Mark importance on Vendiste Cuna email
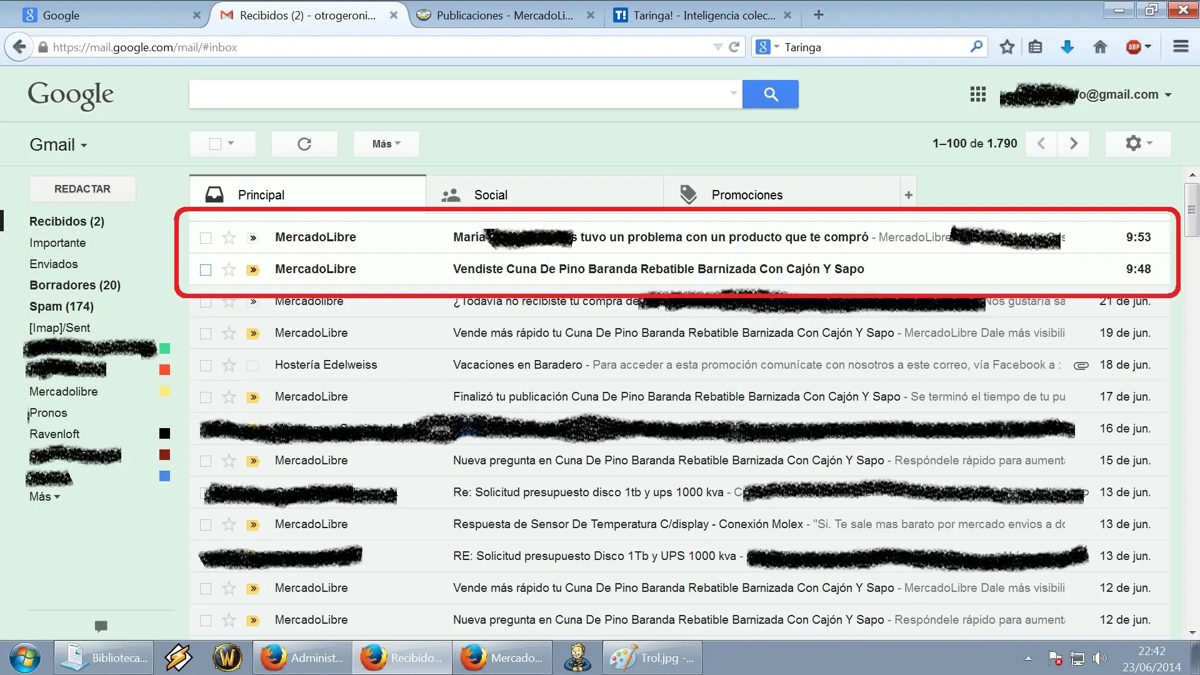Screen dimensions: 1200x675 253,270
